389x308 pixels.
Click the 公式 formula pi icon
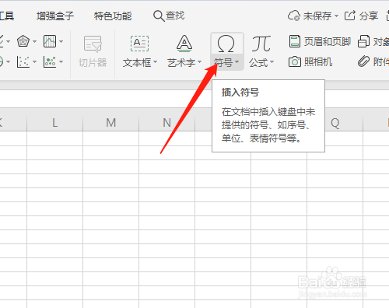coord(261,44)
